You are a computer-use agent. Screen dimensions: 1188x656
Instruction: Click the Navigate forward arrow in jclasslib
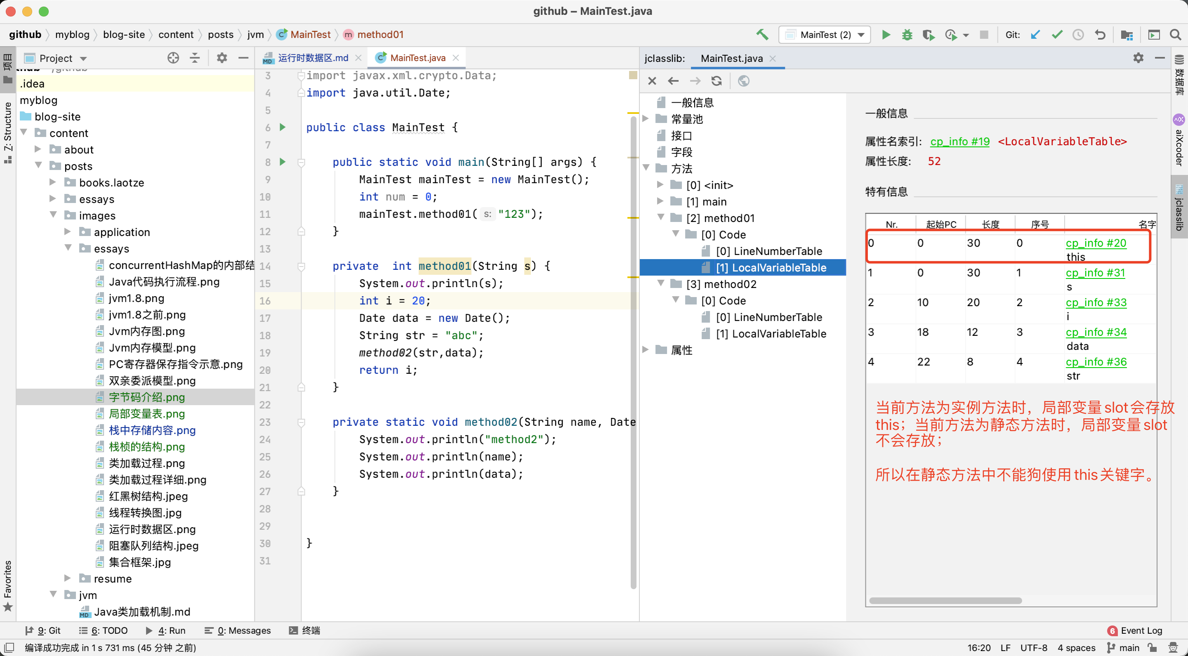click(x=694, y=80)
